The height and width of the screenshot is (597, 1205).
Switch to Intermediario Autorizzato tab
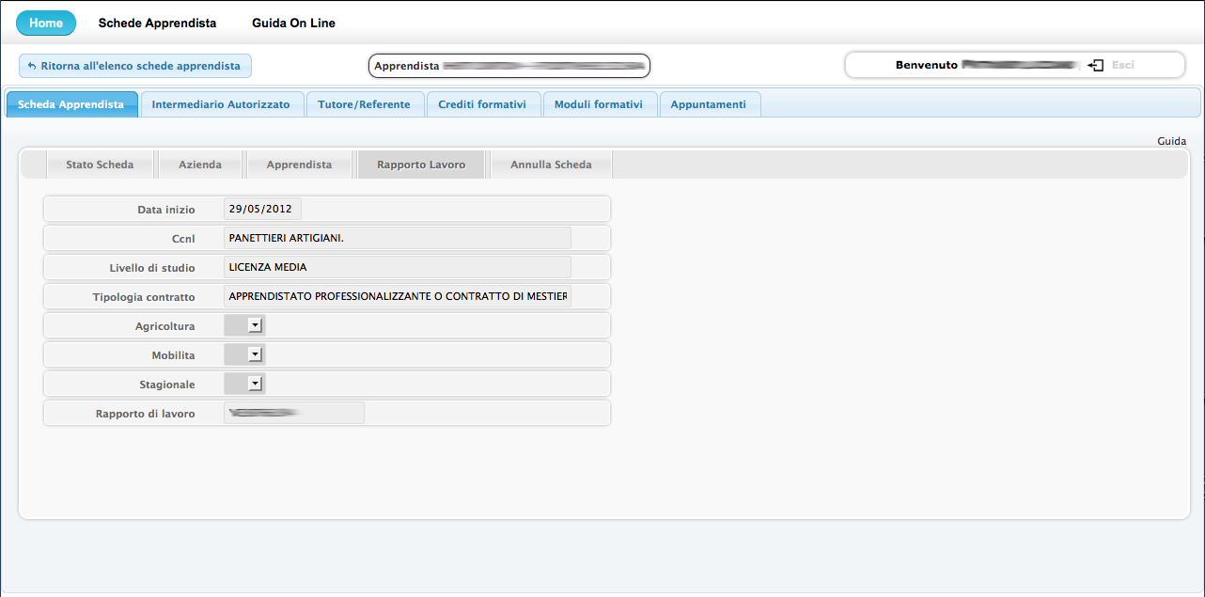(x=221, y=104)
